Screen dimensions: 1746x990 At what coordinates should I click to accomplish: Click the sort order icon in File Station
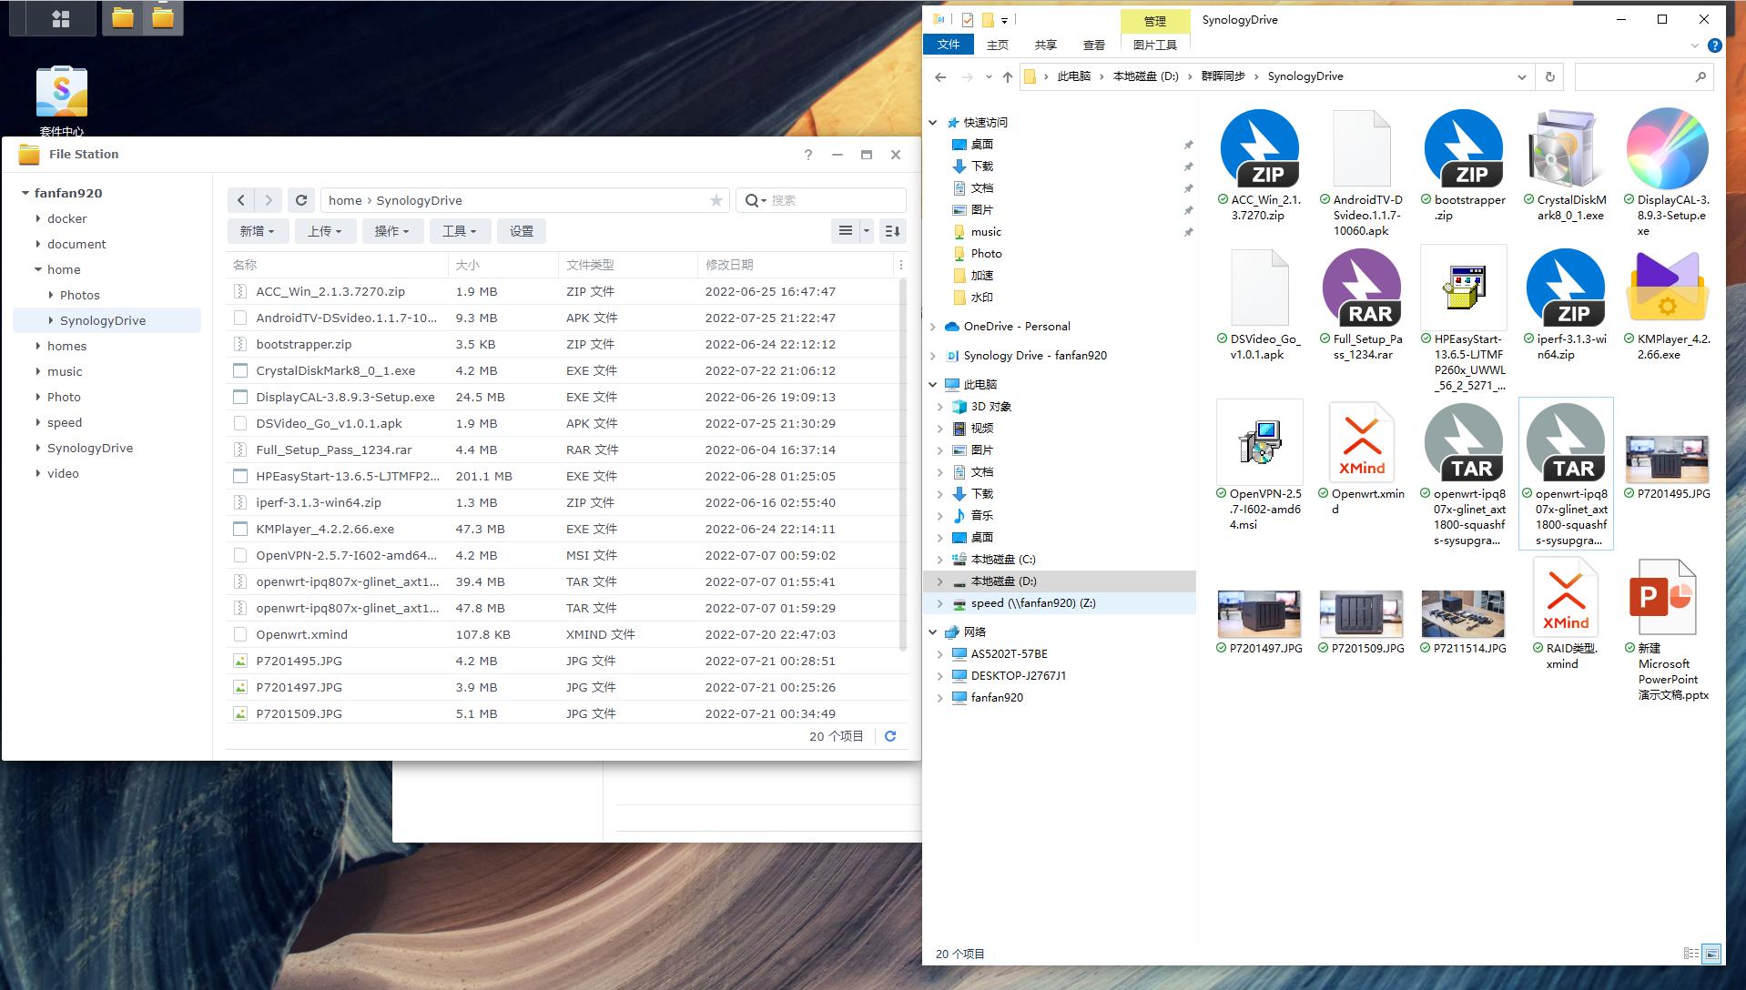(x=892, y=231)
